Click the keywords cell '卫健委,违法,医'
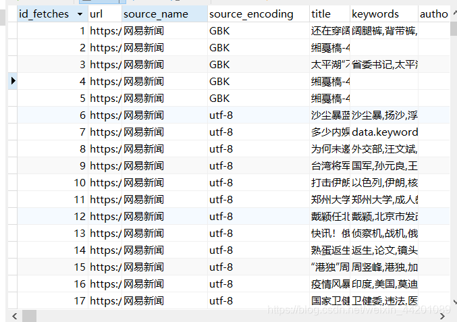457x322 pixels. (x=384, y=300)
